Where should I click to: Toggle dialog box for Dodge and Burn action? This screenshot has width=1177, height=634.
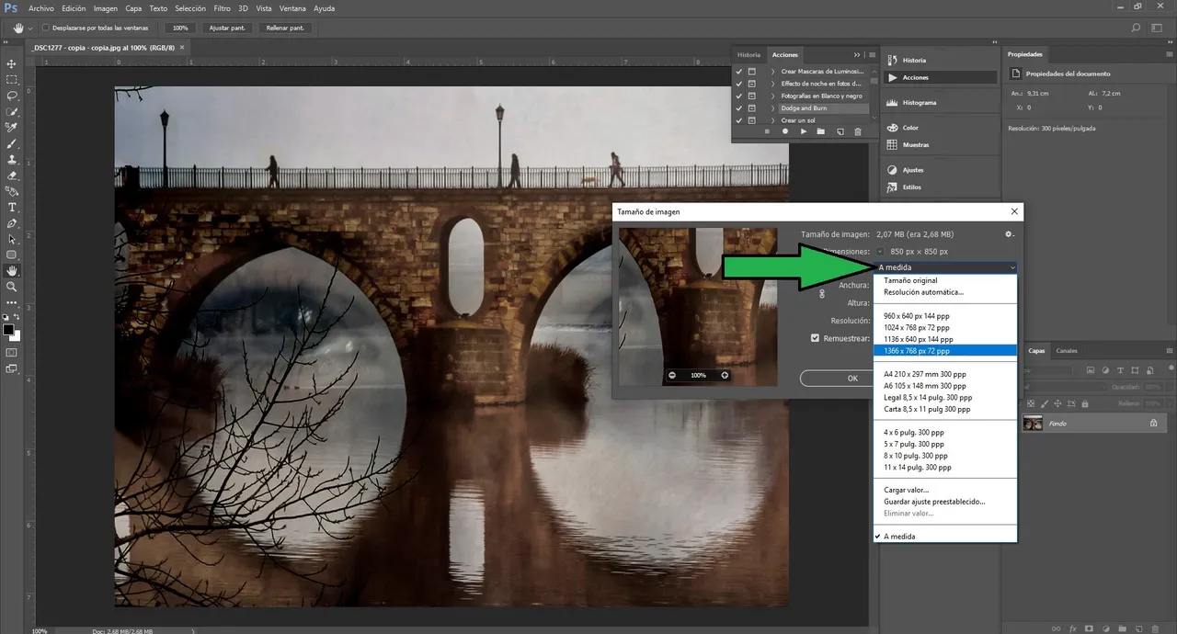pyautogui.click(x=752, y=108)
